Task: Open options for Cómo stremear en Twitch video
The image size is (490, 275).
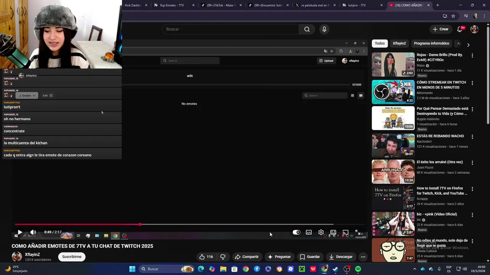Action: [472, 83]
